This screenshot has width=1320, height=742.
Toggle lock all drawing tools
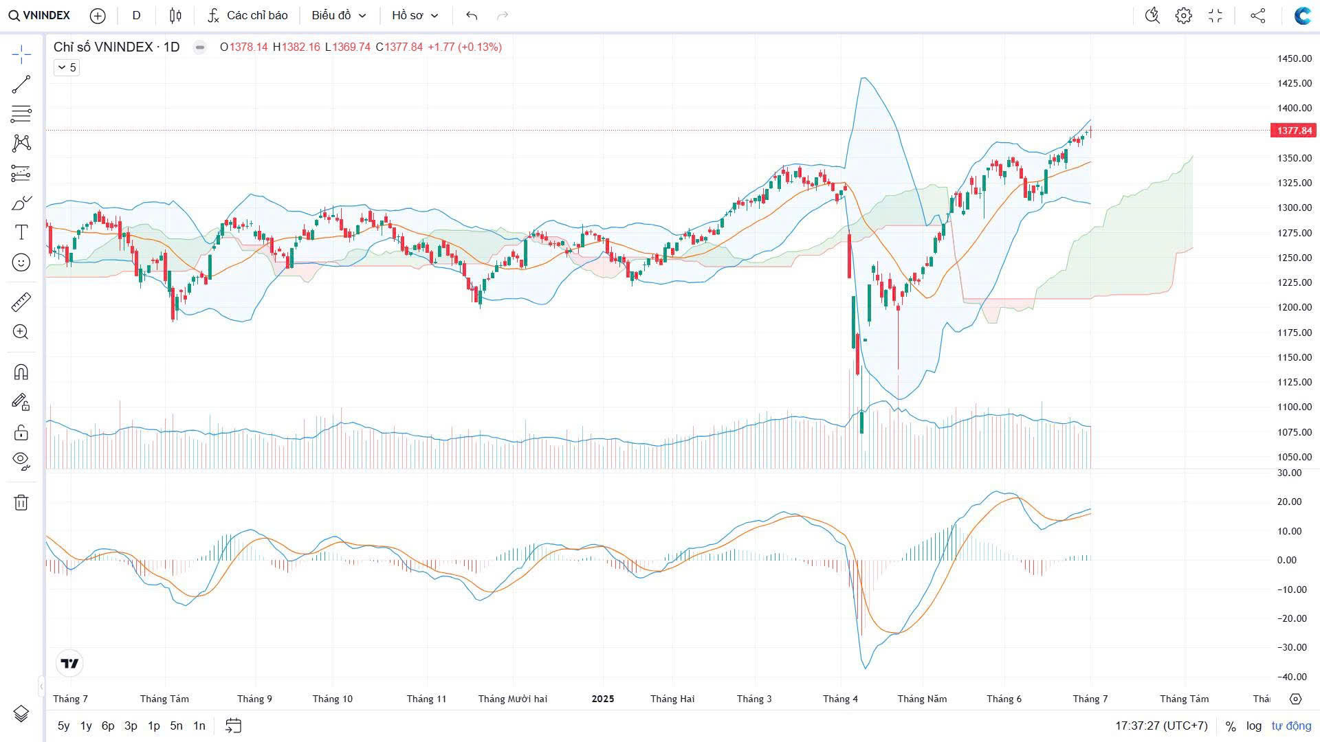[21, 432]
